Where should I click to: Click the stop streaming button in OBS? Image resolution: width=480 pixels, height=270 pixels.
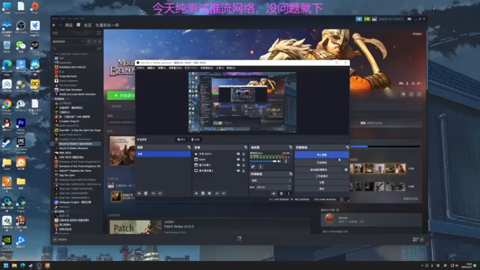click(322, 155)
